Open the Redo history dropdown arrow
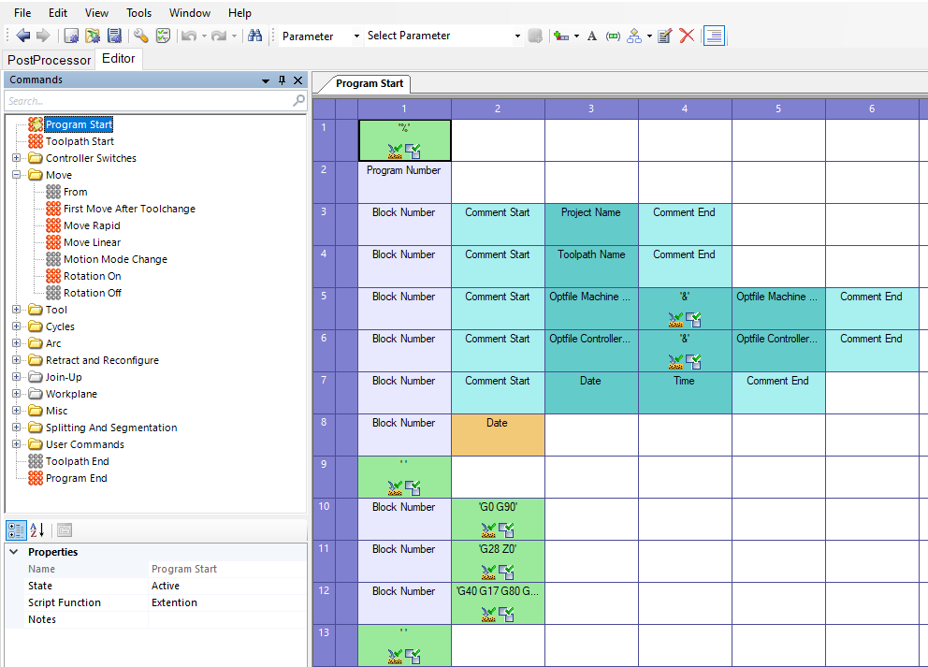928x667 pixels. coord(235,36)
